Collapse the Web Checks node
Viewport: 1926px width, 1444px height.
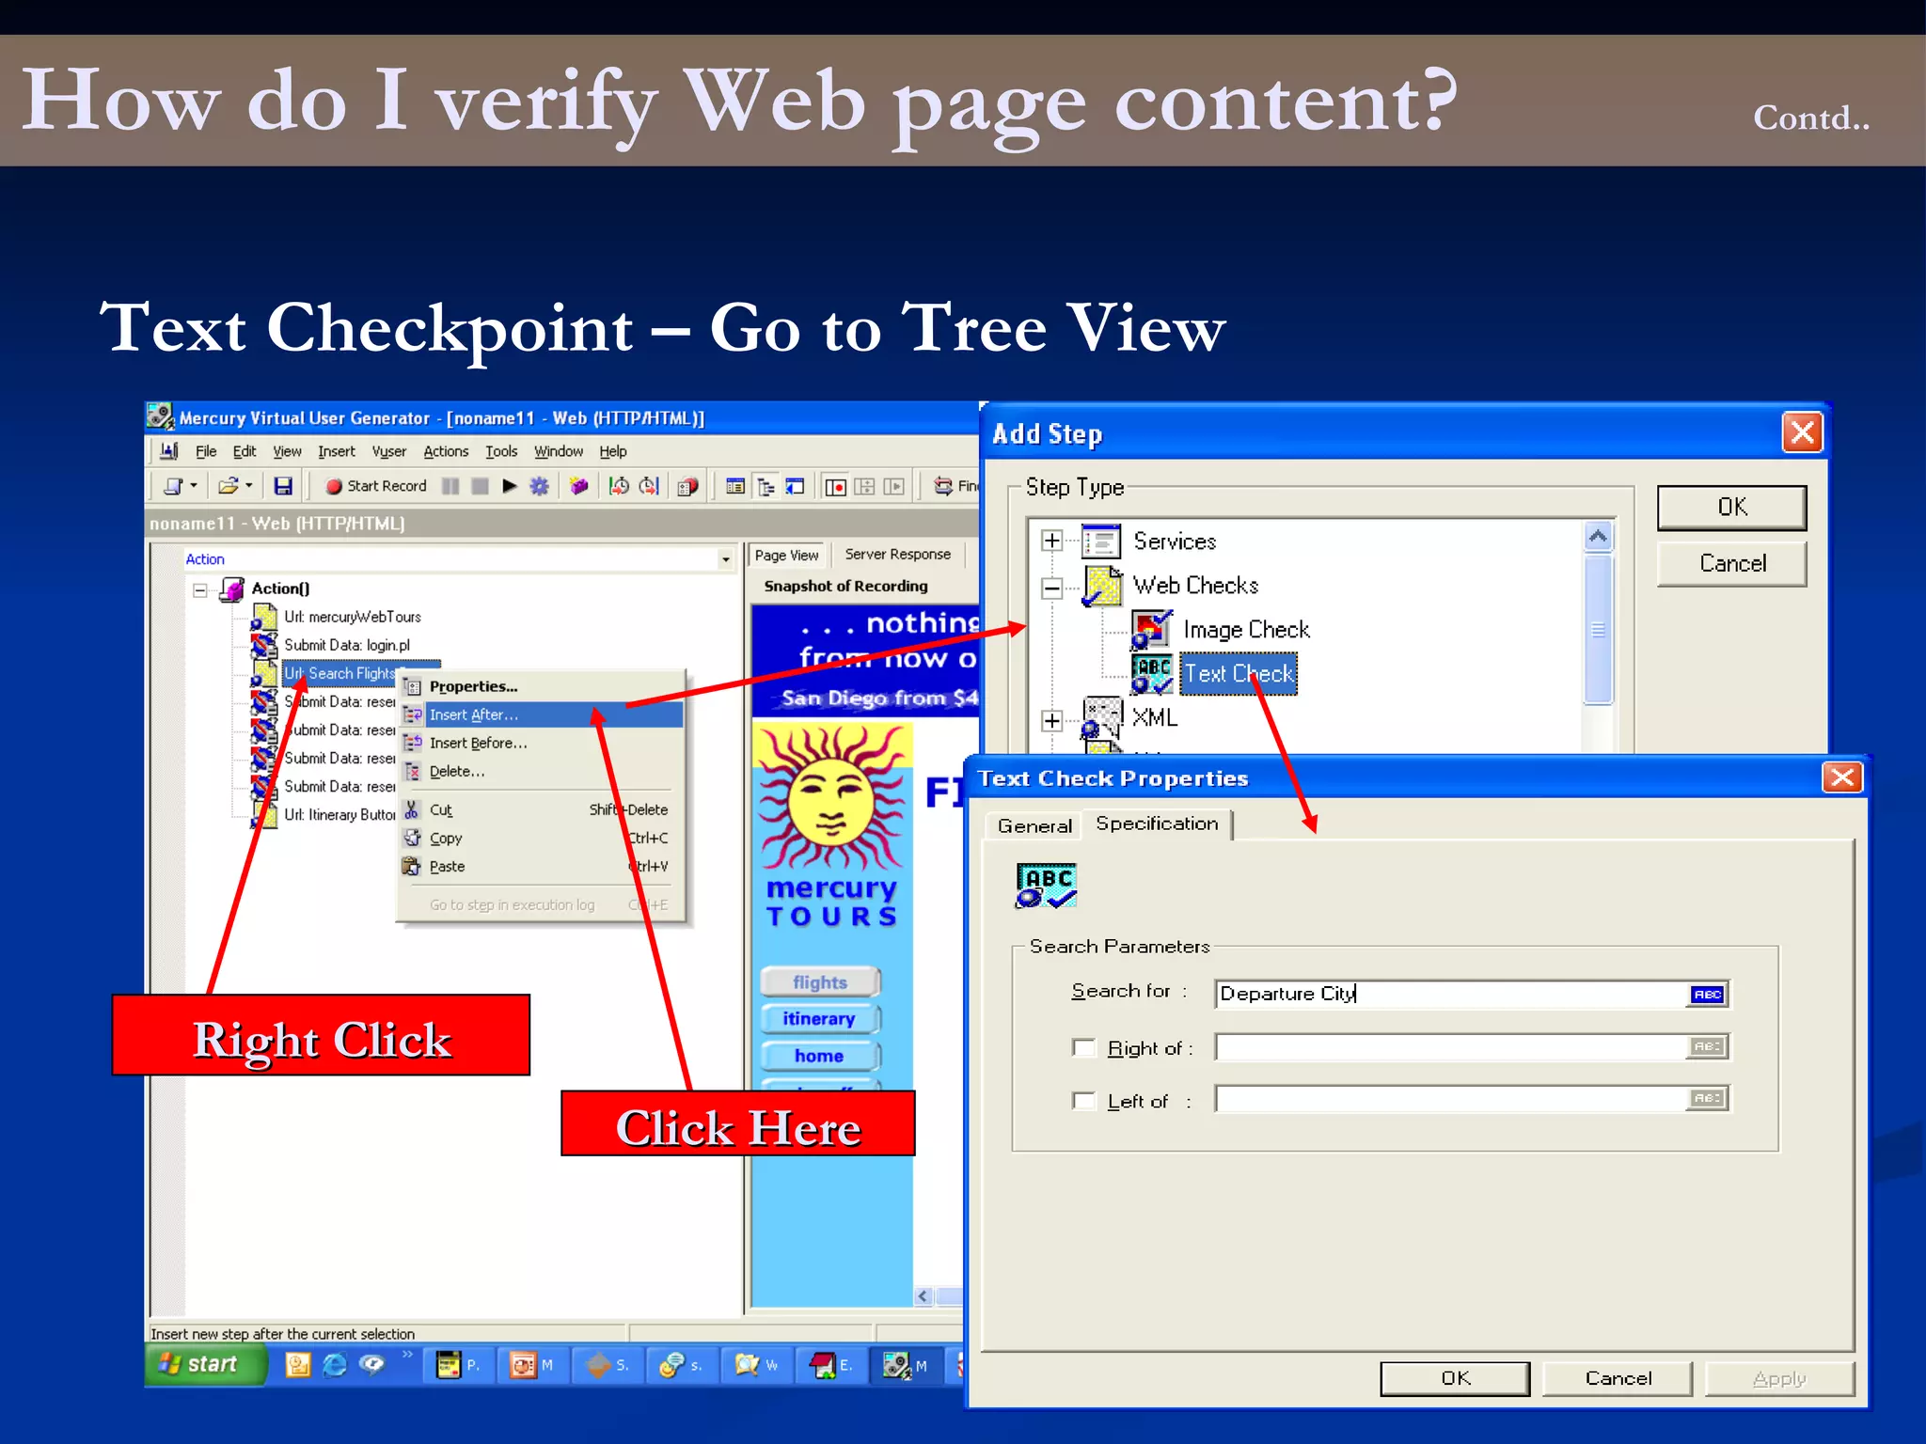coord(1052,589)
